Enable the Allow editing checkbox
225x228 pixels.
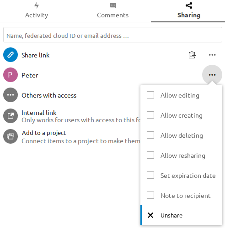tap(150, 95)
